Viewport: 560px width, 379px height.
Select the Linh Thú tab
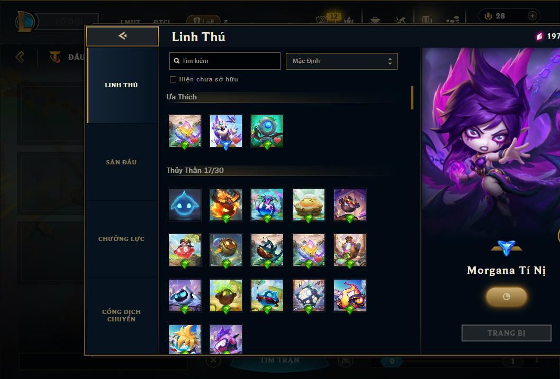121,85
